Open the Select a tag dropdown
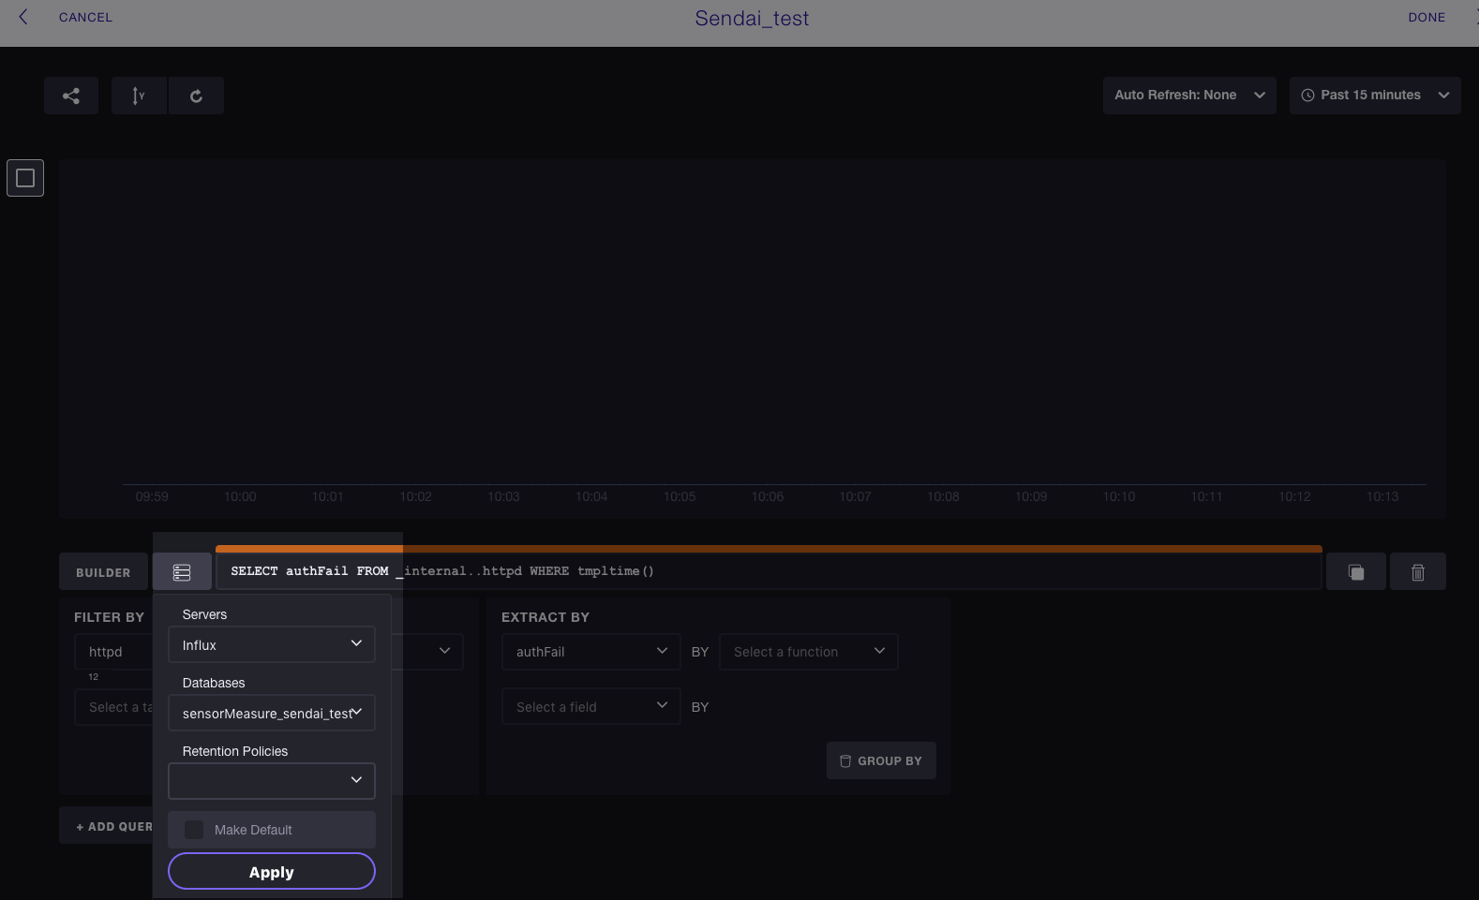This screenshot has width=1479, height=900. click(113, 707)
